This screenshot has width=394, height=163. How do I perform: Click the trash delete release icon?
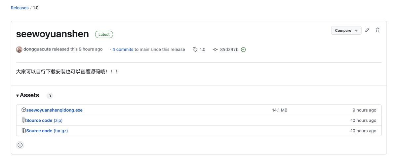pos(377,30)
